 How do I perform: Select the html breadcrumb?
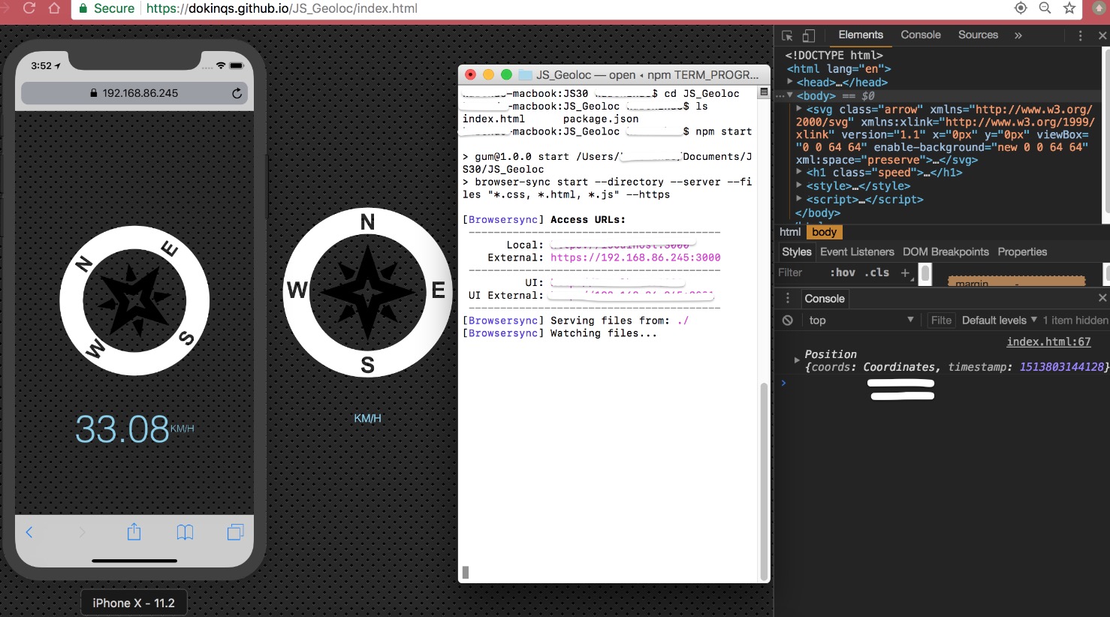point(790,232)
